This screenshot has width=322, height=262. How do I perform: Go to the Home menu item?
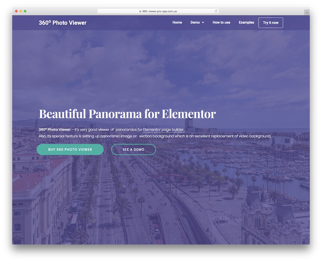click(177, 22)
